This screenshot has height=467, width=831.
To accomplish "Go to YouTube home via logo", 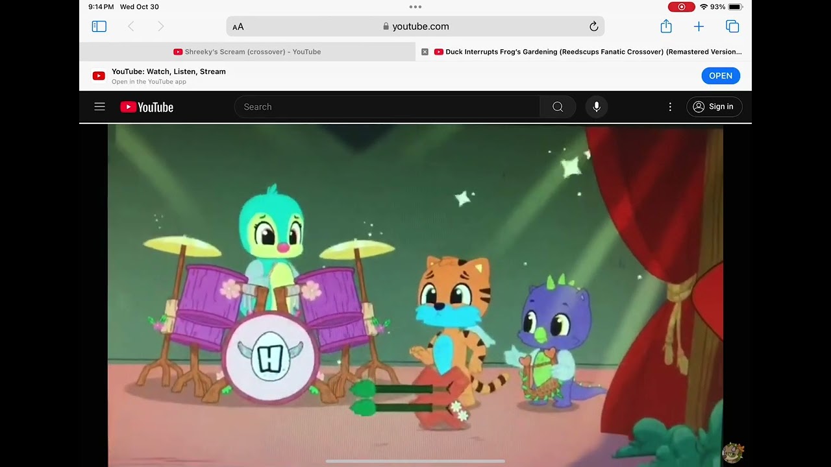I will tap(147, 107).
